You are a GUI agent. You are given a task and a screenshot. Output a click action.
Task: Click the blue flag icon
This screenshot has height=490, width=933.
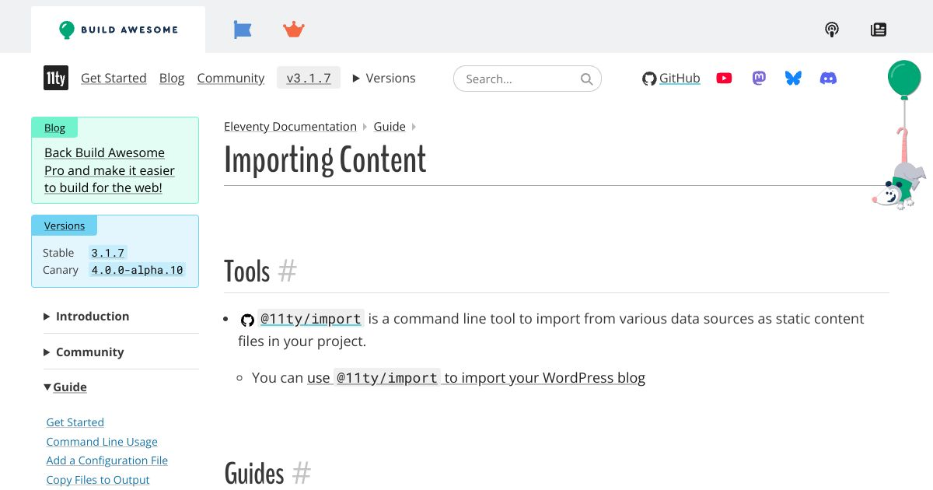click(243, 30)
